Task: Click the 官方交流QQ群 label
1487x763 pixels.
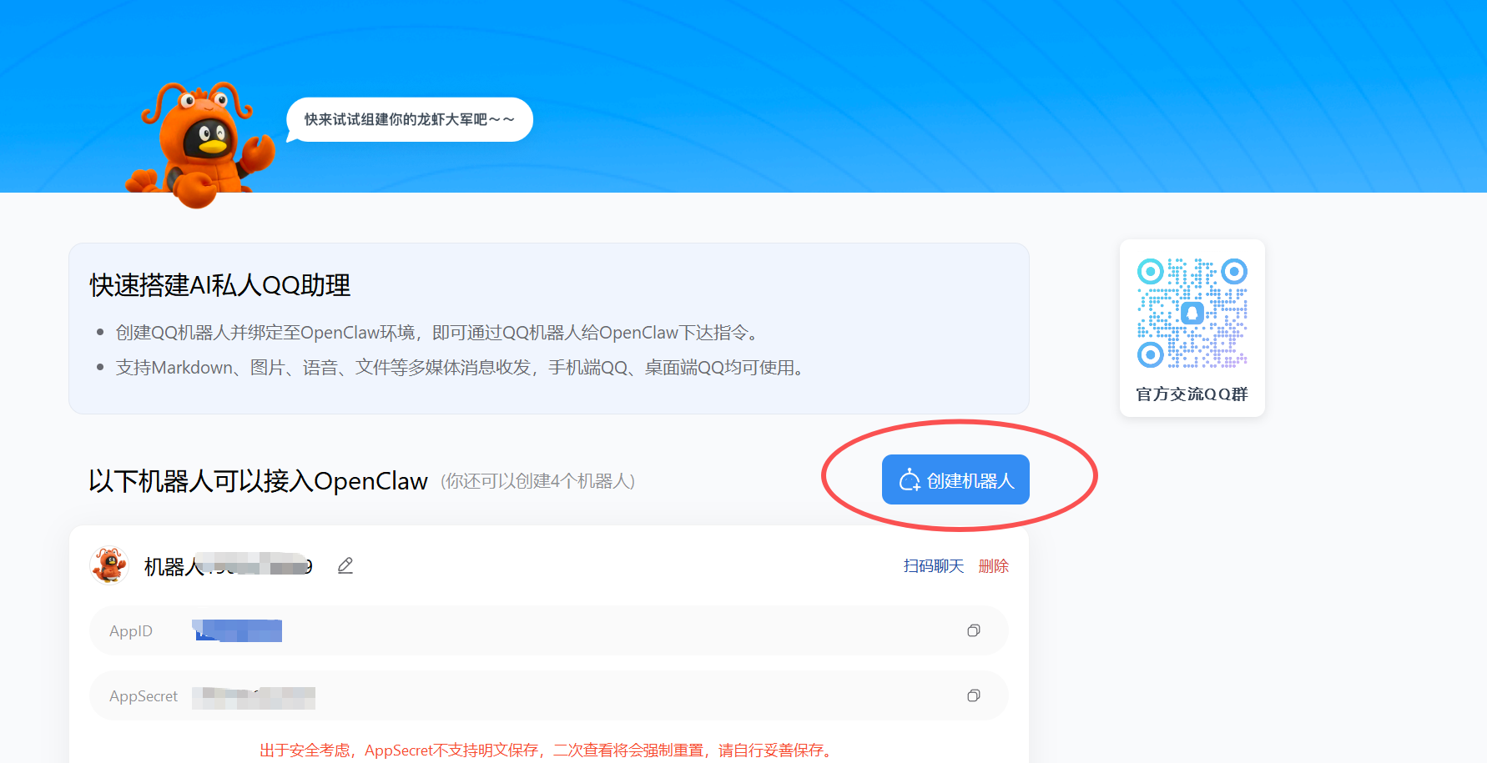Action: 1192,394
